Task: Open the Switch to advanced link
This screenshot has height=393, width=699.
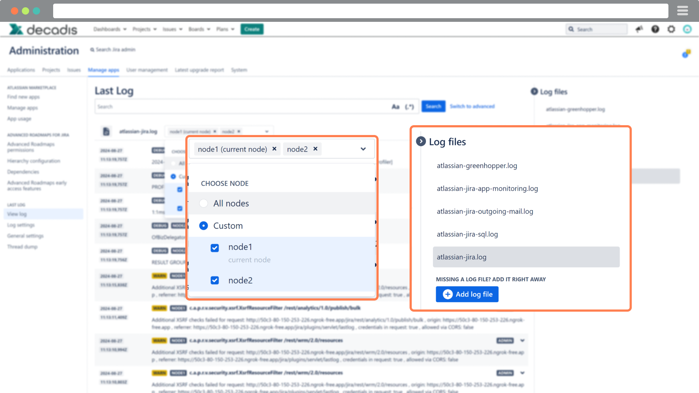Action: (472, 106)
